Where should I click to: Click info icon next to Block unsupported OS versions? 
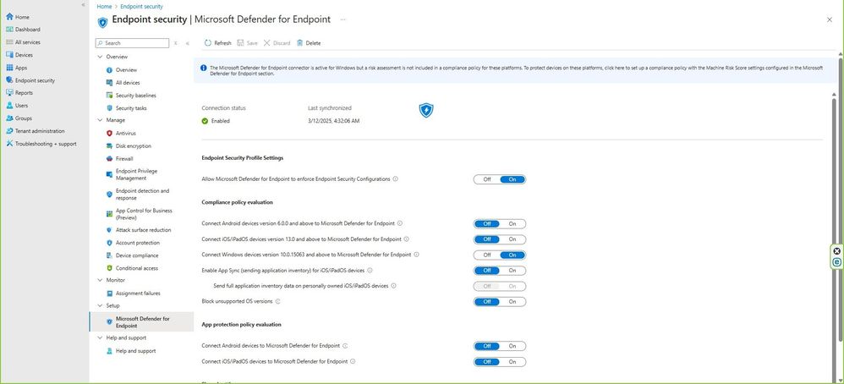277,302
